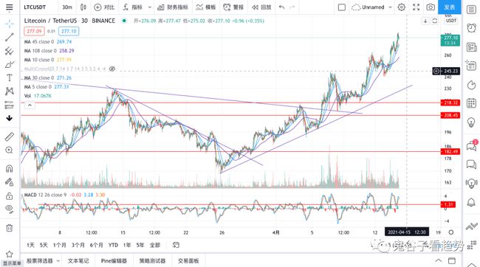Toggle MultiCross420 indicator visibility eye
480x267 pixels.
click(112, 69)
